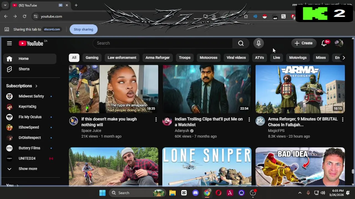Select the Live chip
355x199 pixels.
point(277,57)
